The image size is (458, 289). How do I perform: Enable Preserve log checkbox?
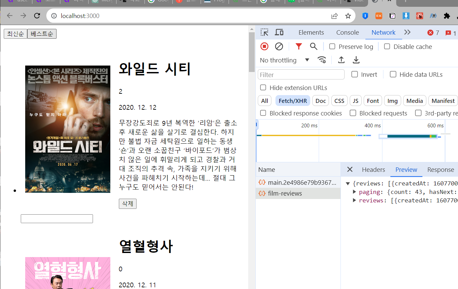click(332, 47)
